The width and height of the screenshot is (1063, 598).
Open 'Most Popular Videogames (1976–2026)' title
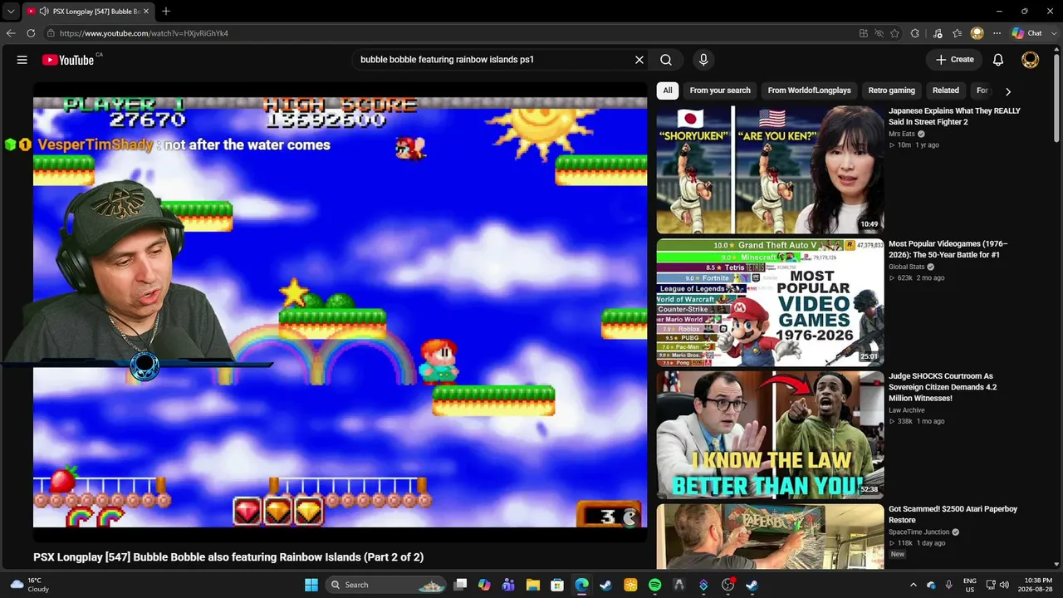click(948, 249)
